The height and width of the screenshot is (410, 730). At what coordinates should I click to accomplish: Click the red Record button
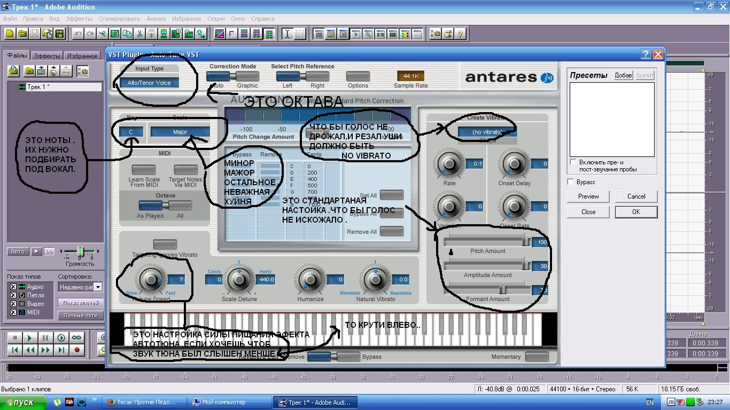(76, 350)
